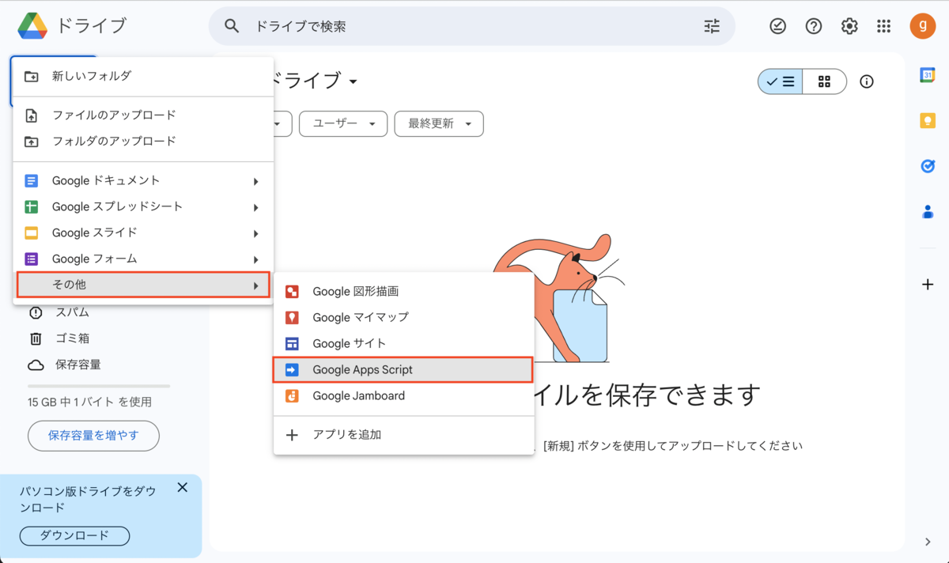Open advanced search filter sliders icon
This screenshot has width=949, height=563.
pyautogui.click(x=711, y=25)
